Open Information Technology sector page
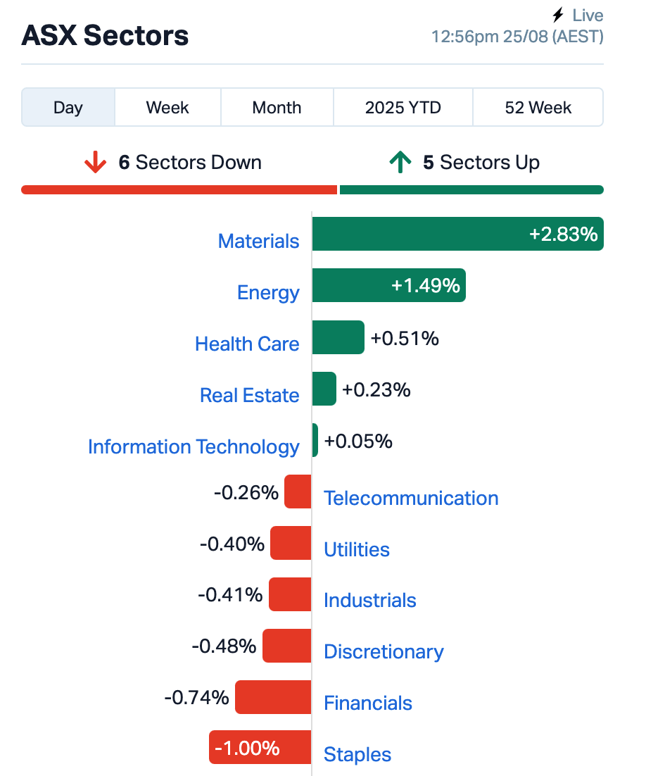This screenshot has height=776, width=646. (194, 446)
